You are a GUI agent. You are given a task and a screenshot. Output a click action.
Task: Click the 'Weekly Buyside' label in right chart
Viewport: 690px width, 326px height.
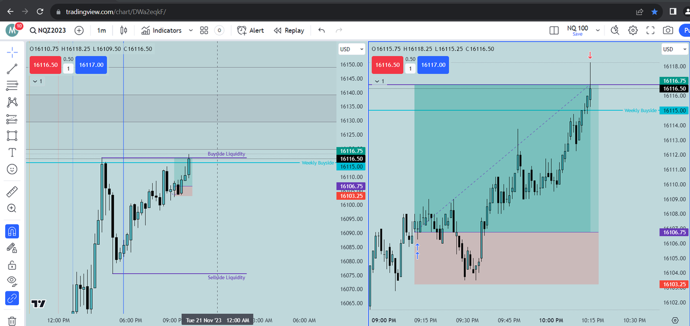tap(640, 110)
